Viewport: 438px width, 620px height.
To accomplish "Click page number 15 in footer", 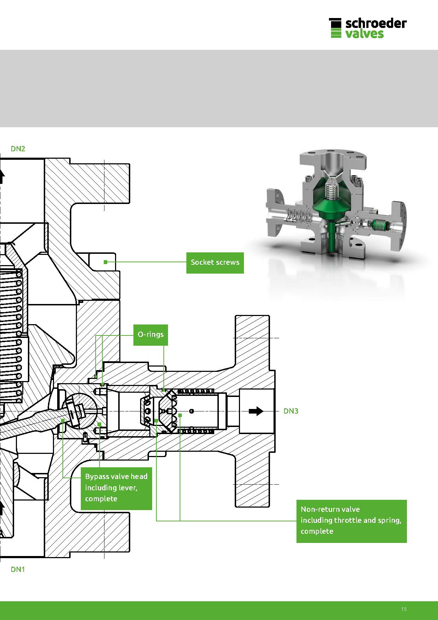I will pos(404,609).
